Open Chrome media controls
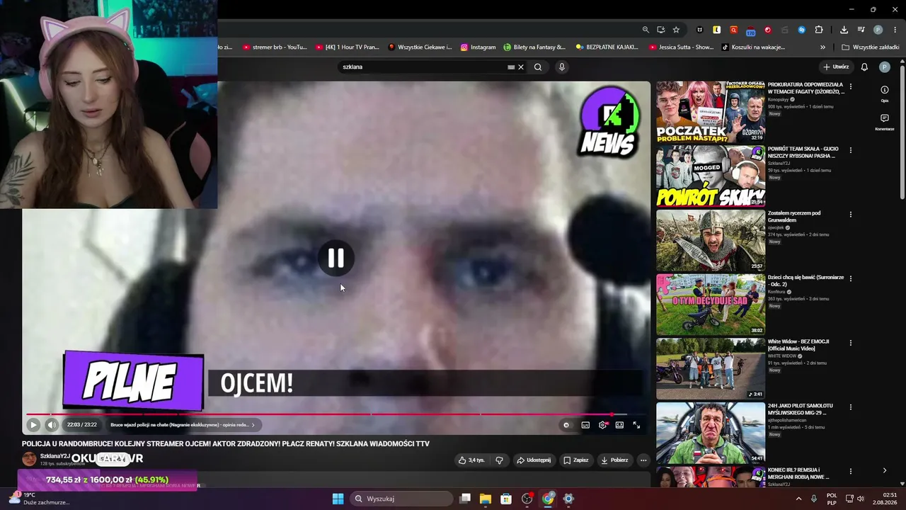The image size is (906, 510). point(861,30)
